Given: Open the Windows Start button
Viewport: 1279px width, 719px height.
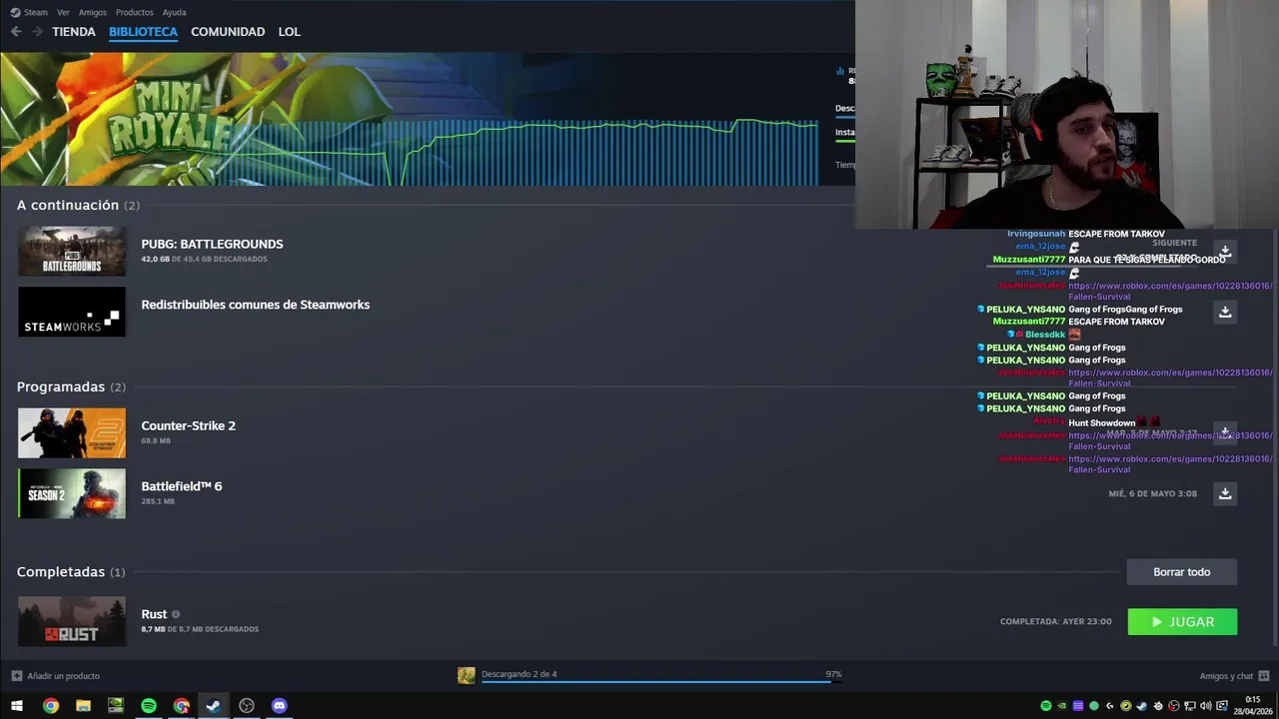Looking at the screenshot, I should click(x=17, y=706).
